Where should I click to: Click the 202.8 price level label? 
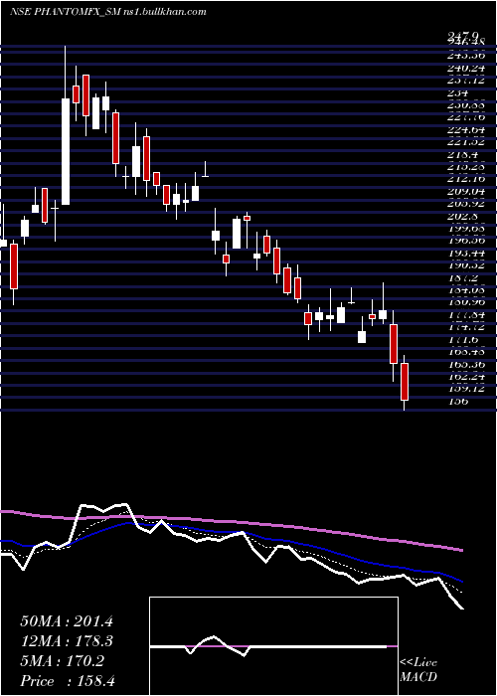tap(463, 217)
